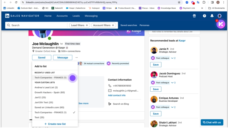Save Jacob Dominguez as a lead
228x128 pixels.
click(156, 89)
